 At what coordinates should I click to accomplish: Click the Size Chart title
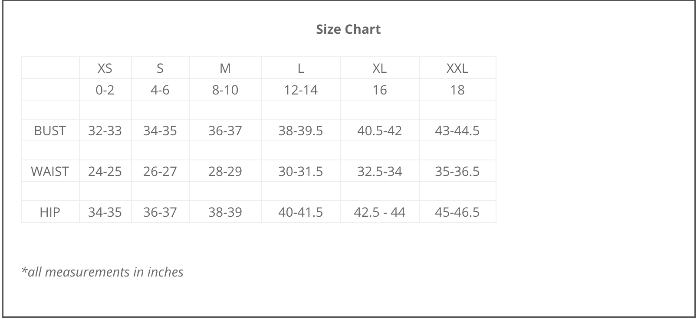tap(348, 29)
